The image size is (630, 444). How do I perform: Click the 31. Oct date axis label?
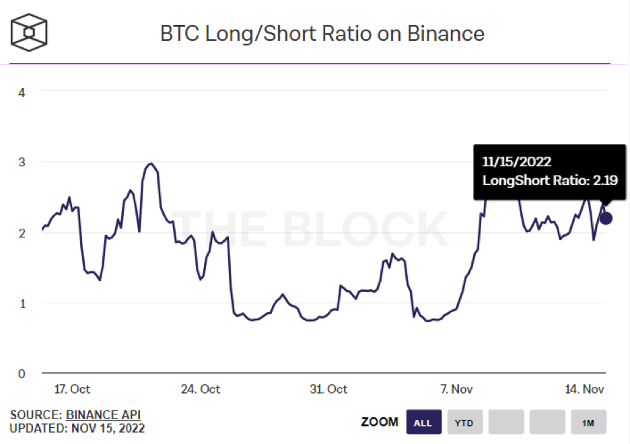click(x=328, y=389)
